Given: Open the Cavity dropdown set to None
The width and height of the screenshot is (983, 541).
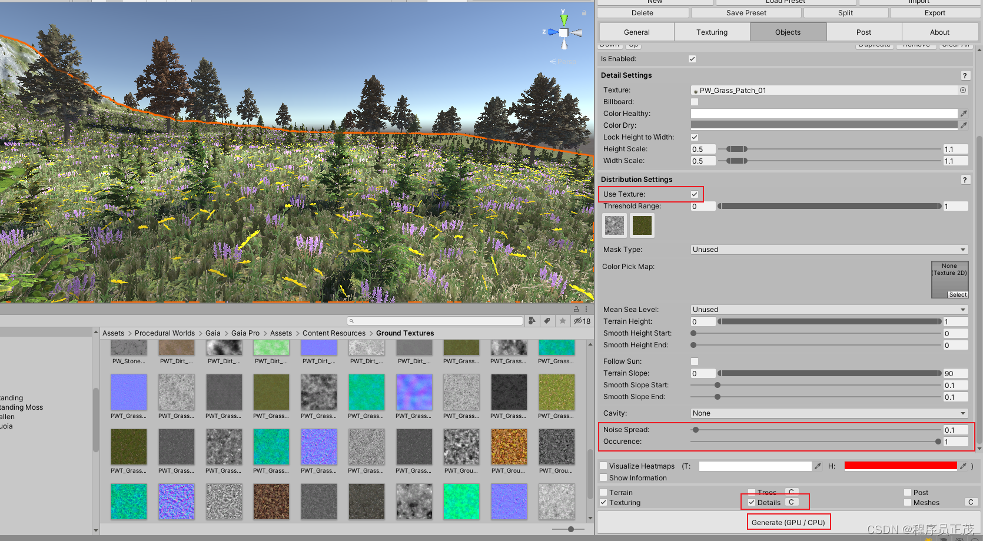Looking at the screenshot, I should pos(827,413).
